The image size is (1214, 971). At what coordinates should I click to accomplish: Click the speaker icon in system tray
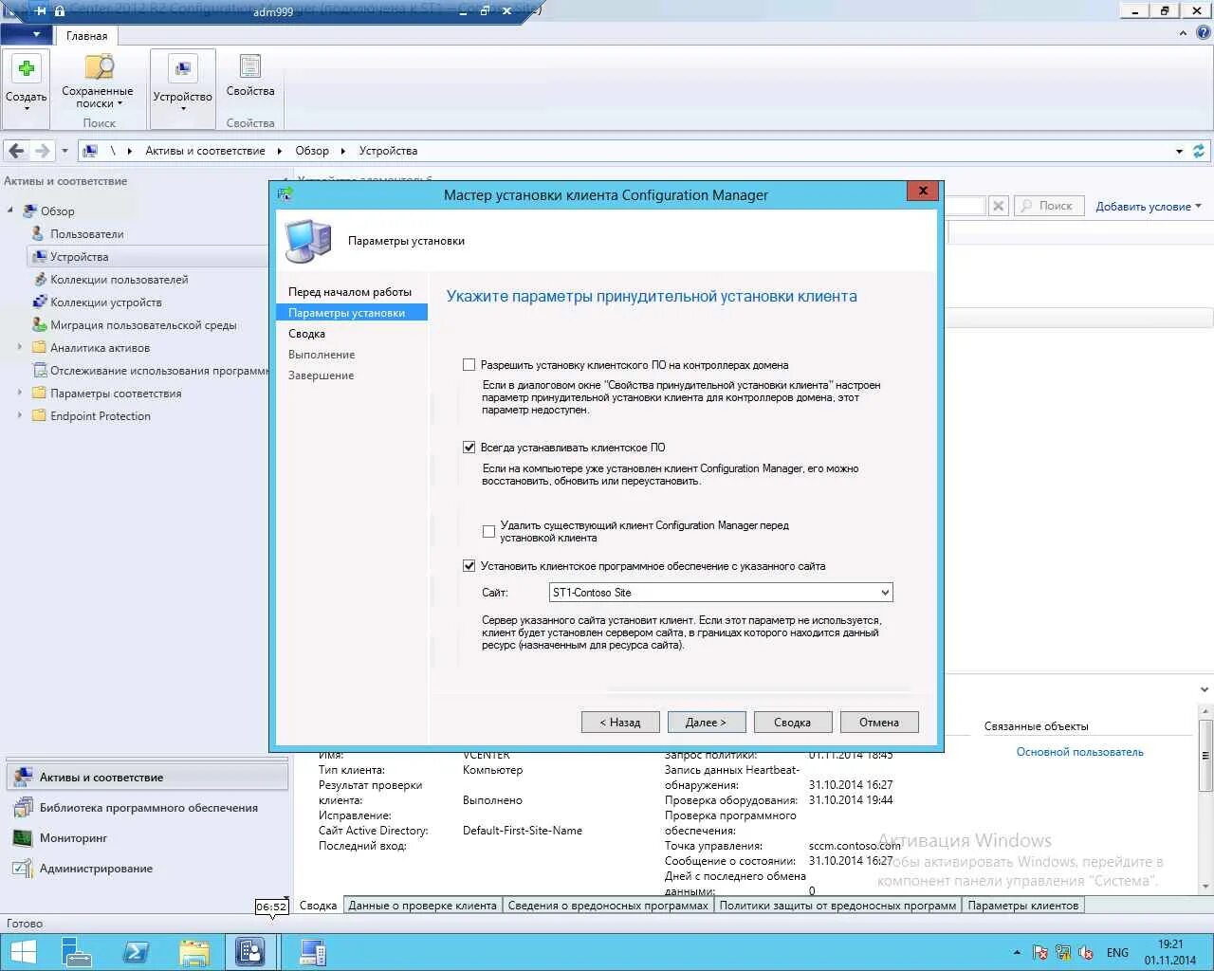pyautogui.click(x=1087, y=953)
